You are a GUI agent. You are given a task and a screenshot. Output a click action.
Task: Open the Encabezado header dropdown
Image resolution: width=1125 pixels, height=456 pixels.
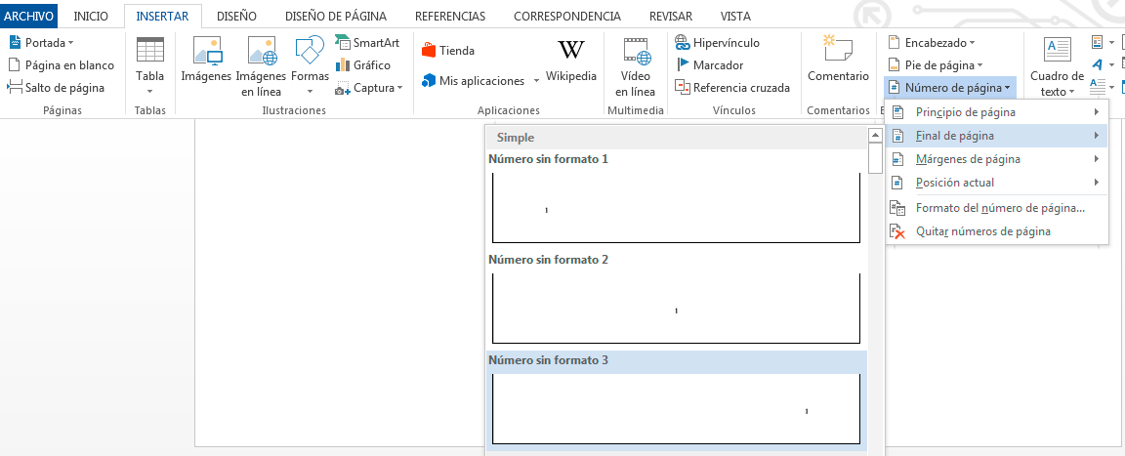[x=932, y=43]
